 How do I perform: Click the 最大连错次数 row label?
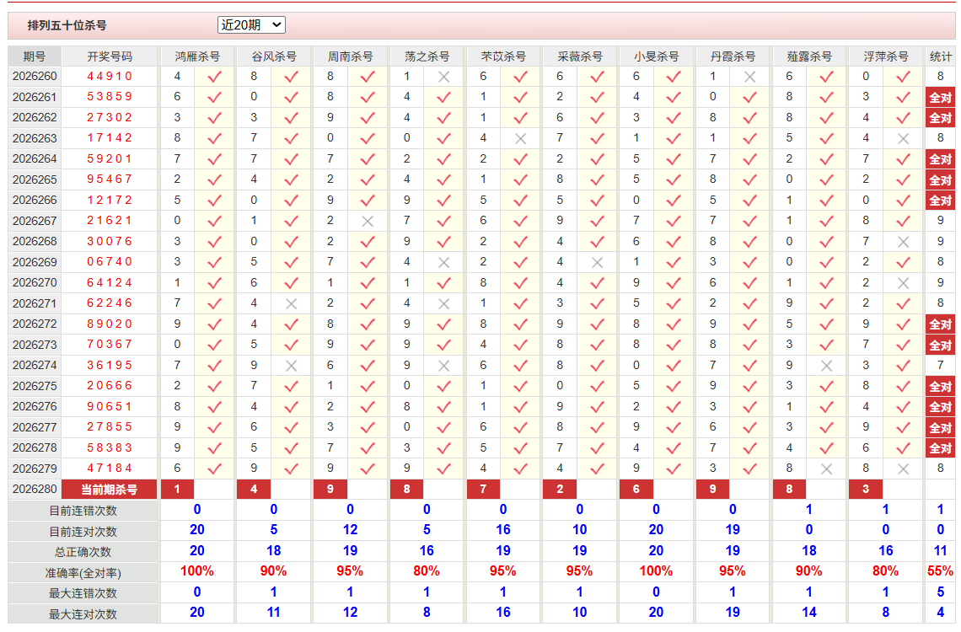83,593
